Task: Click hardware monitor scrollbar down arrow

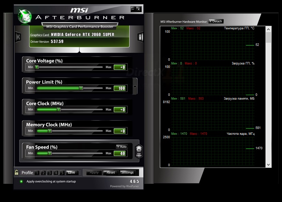Action: click(269, 164)
